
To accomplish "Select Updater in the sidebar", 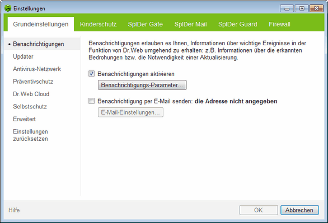I will pyautogui.click(x=23, y=56).
